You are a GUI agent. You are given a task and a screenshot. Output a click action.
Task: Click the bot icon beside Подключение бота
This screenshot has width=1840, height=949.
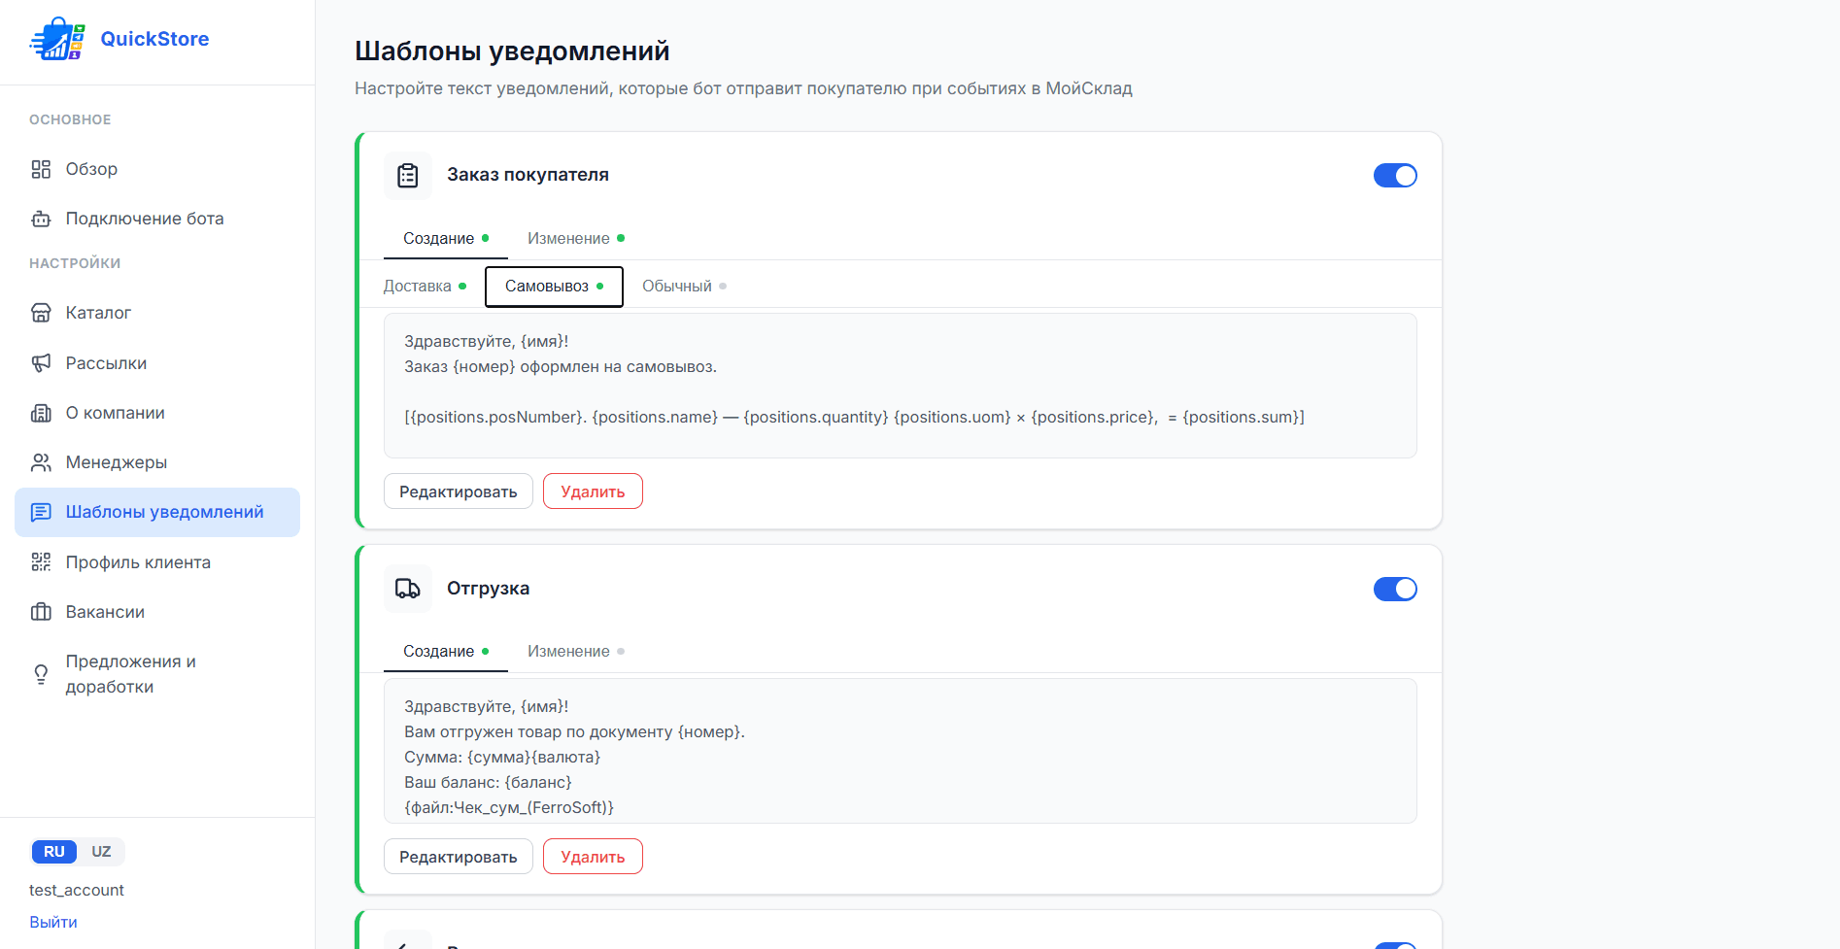click(x=41, y=219)
